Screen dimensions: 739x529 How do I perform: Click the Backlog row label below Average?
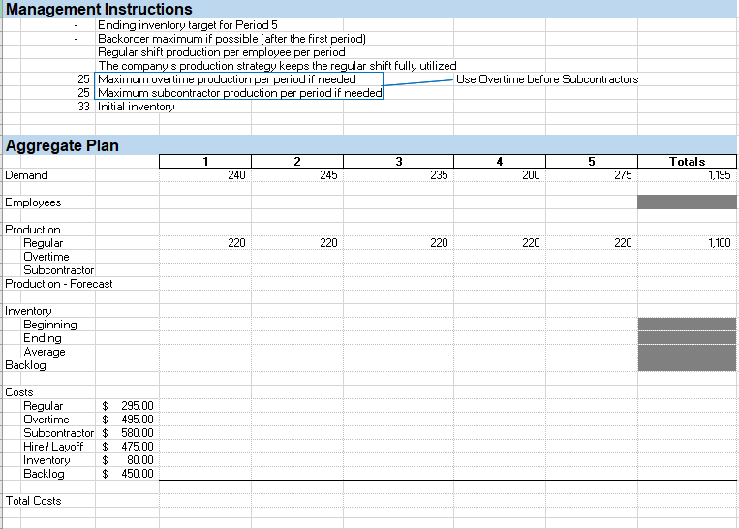tap(25, 365)
